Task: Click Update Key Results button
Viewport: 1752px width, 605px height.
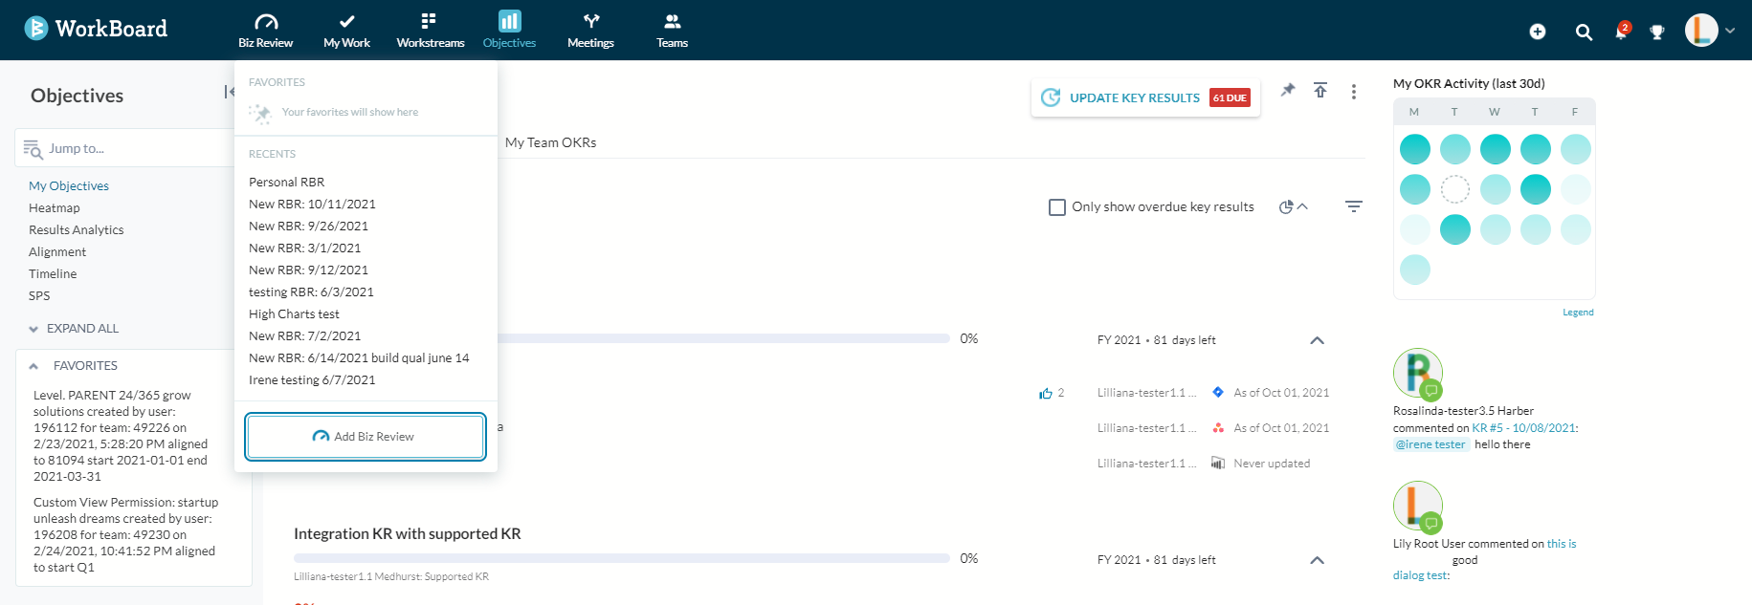Action: pos(1145,97)
